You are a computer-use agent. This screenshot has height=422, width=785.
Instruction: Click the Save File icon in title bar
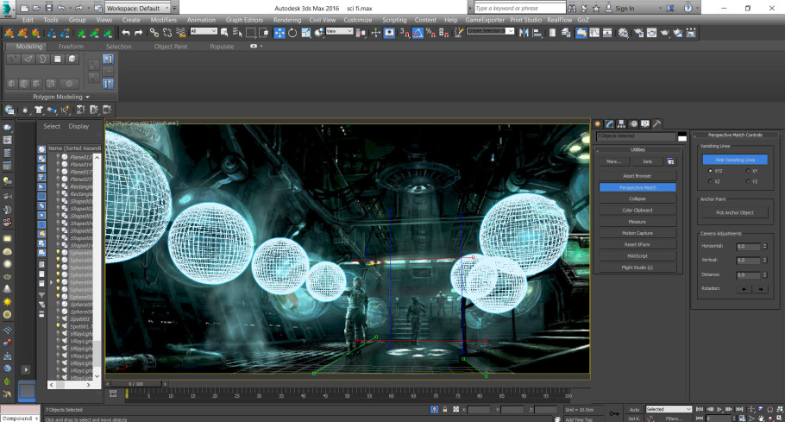tap(48, 8)
